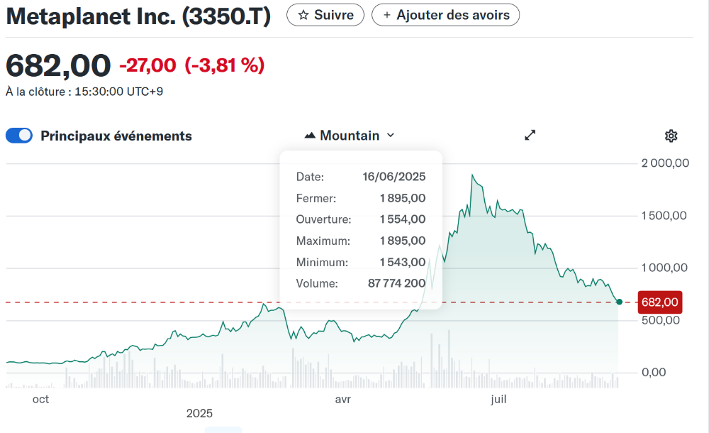Image resolution: width=709 pixels, height=433 pixels.
Task: Click the Mountain chart-type icon
Action: [x=310, y=136]
